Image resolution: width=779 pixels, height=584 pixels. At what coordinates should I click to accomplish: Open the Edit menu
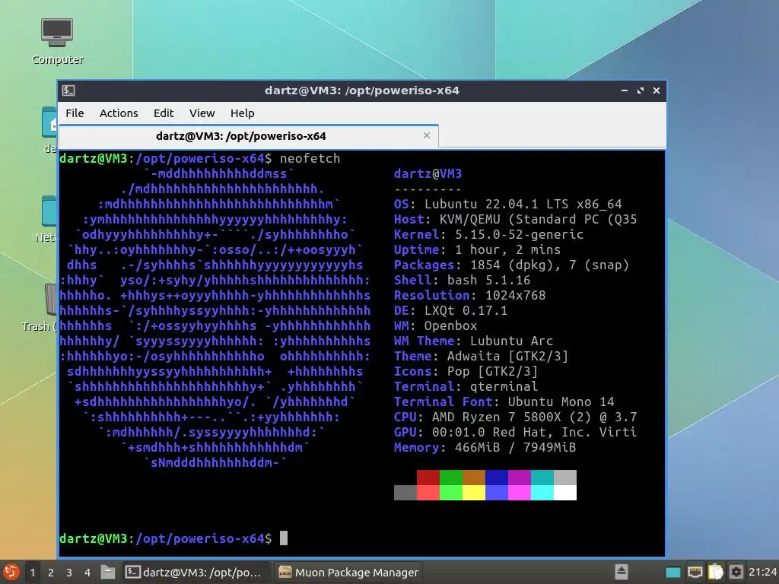pyautogui.click(x=164, y=113)
